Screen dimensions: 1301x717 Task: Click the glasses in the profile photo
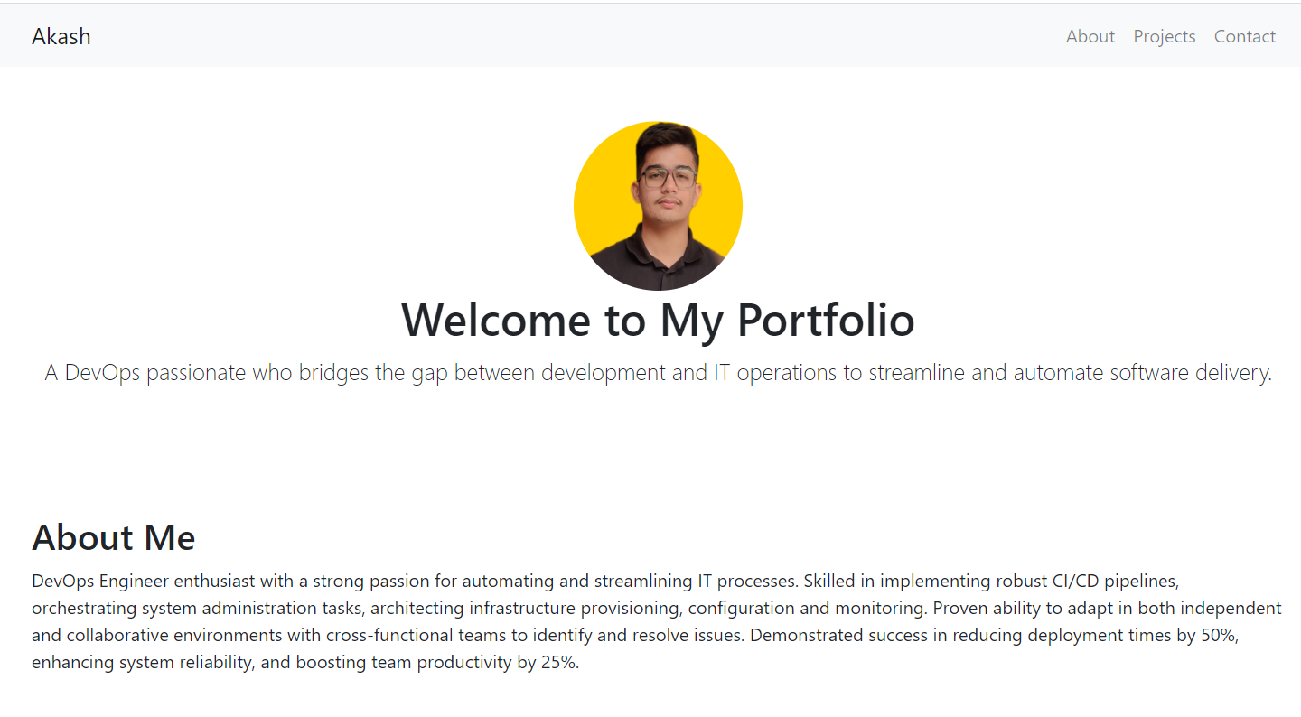tap(668, 177)
